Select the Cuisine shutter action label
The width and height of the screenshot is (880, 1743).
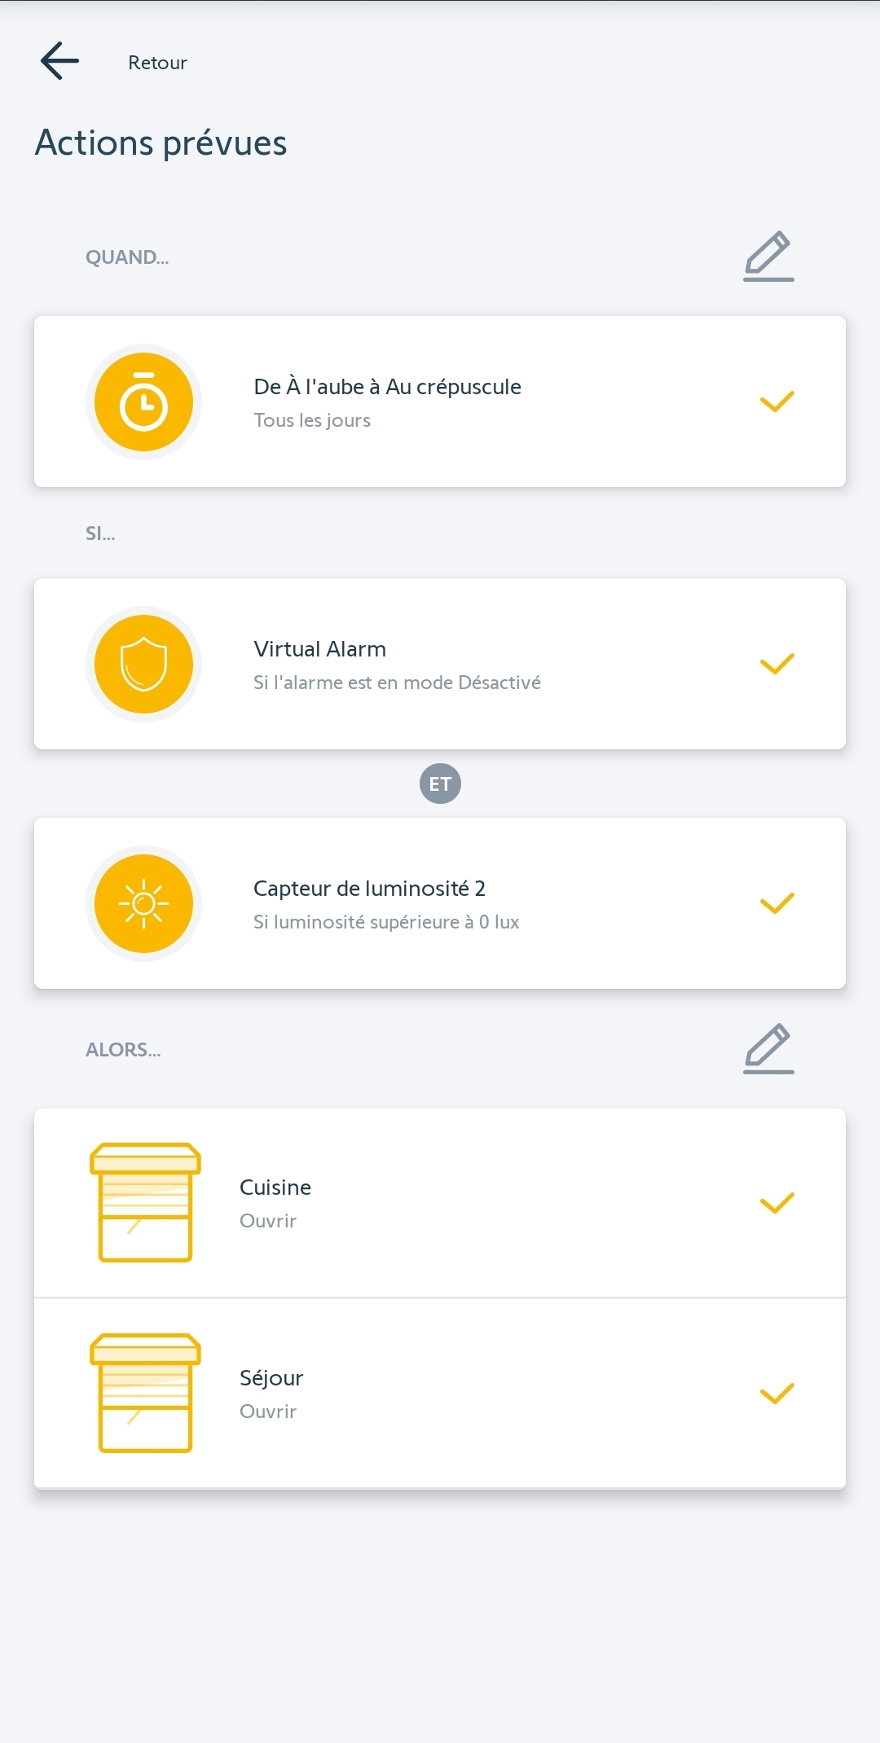tap(275, 1188)
